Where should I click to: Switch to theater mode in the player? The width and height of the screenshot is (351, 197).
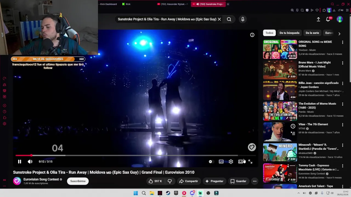tap(240, 161)
